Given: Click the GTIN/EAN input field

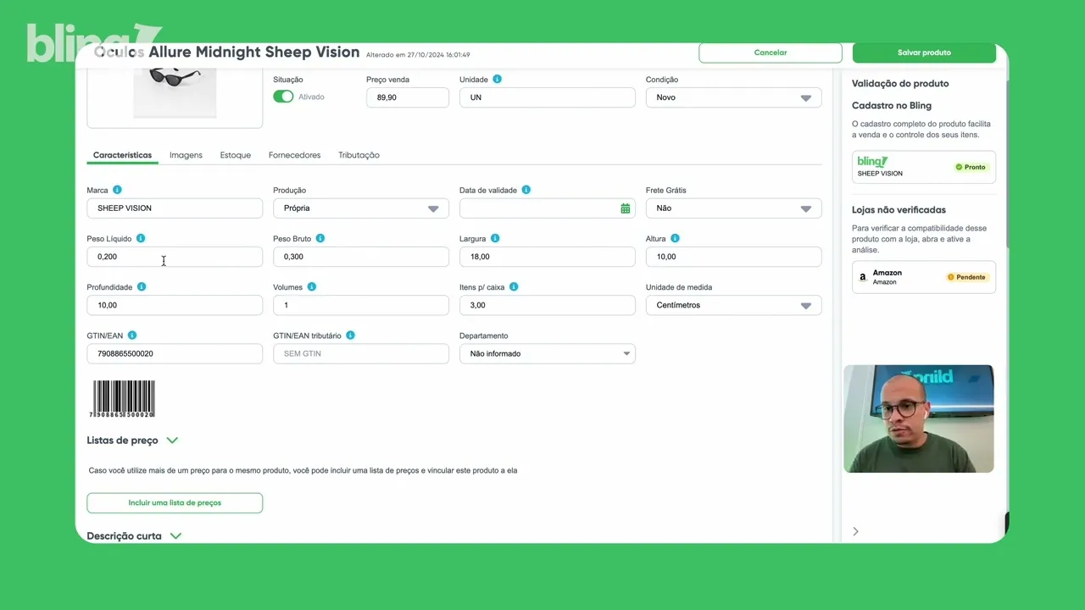Looking at the screenshot, I should click(x=175, y=353).
